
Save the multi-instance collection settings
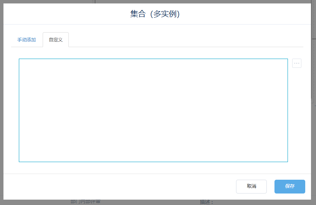coord(289,186)
